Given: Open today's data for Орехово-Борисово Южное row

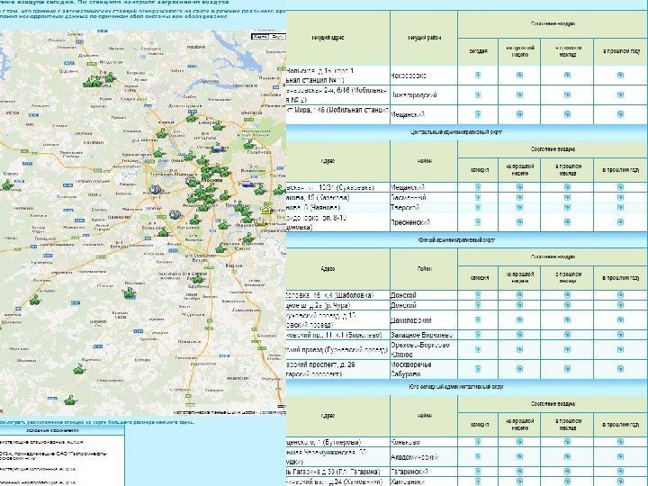Looking at the screenshot, I should pyautogui.click(x=478, y=349).
